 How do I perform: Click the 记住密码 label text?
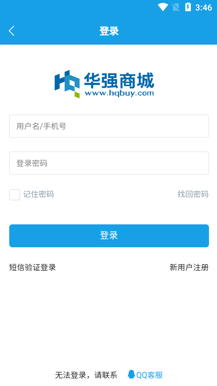[39, 195]
